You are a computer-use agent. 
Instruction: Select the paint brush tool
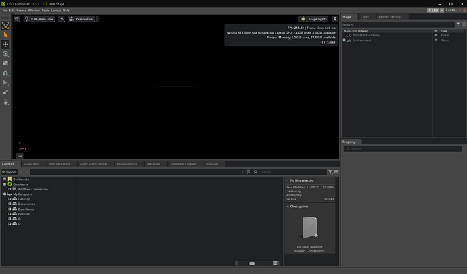5,92
